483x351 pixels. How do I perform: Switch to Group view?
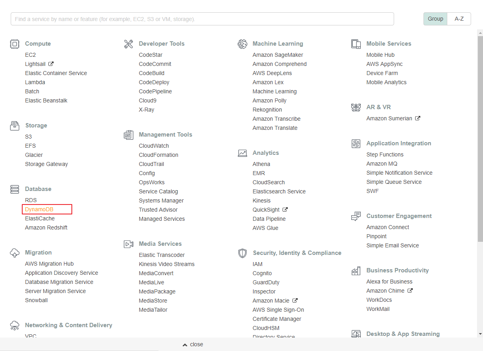click(x=435, y=19)
